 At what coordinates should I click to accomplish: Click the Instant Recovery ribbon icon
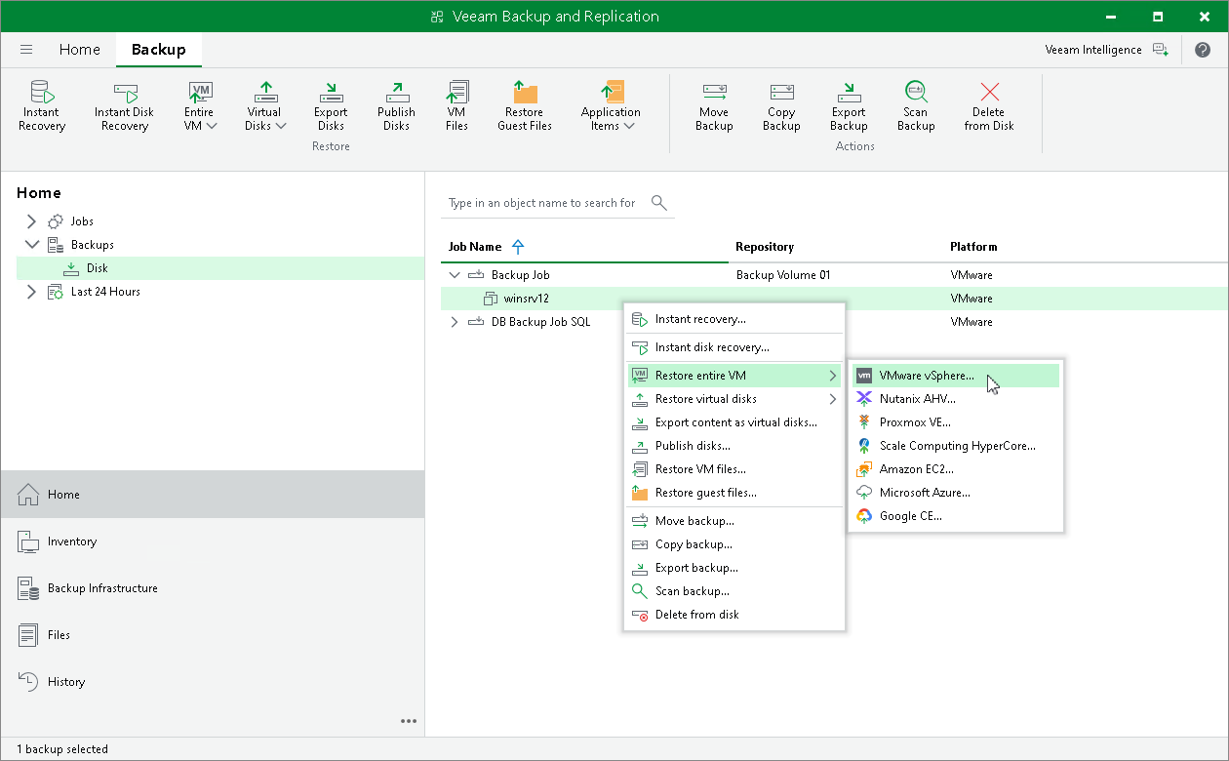click(x=42, y=93)
